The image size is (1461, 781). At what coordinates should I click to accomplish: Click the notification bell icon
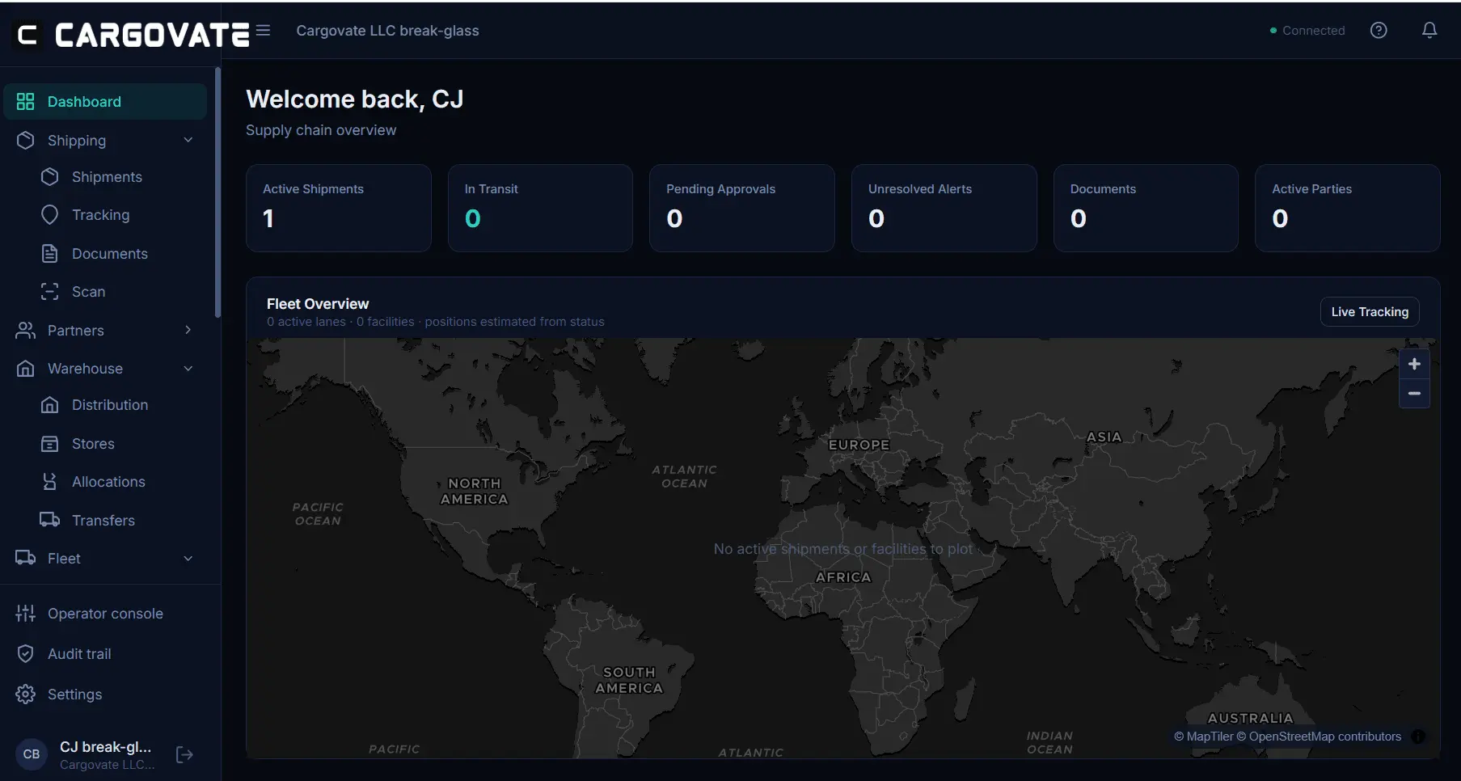[1429, 30]
